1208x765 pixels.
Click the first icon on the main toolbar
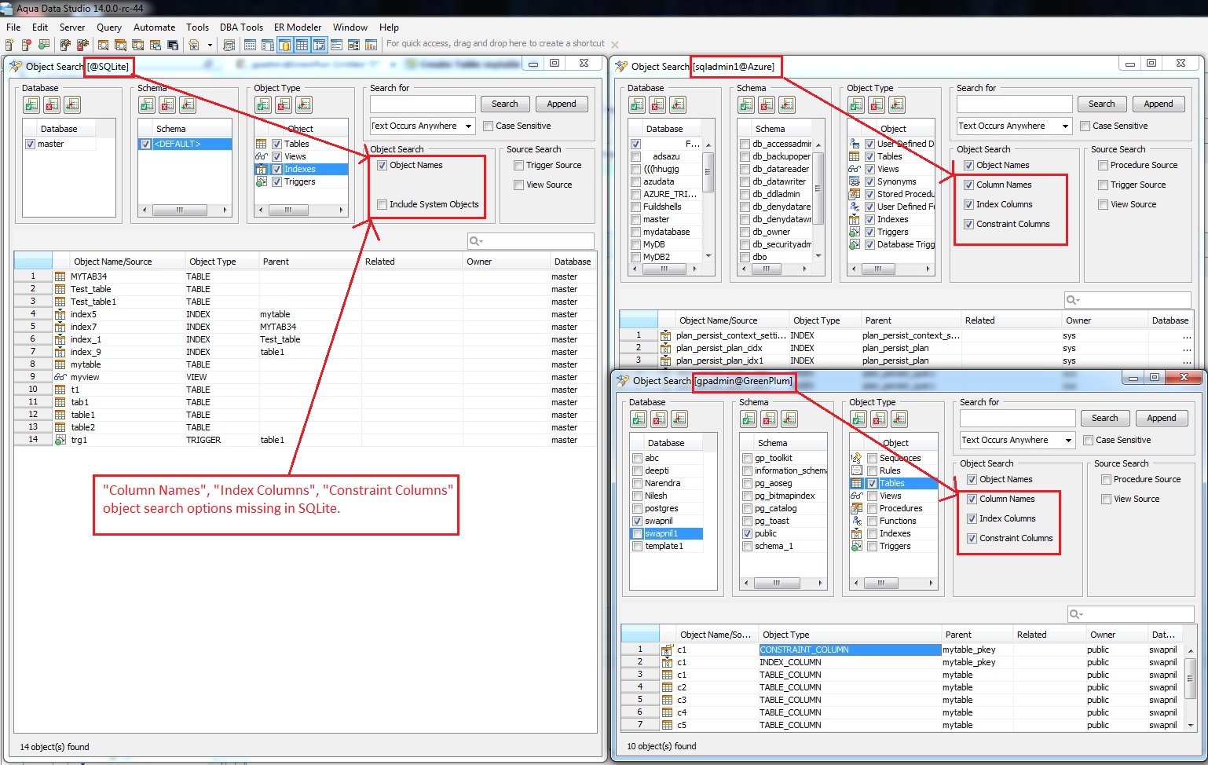pos(10,45)
